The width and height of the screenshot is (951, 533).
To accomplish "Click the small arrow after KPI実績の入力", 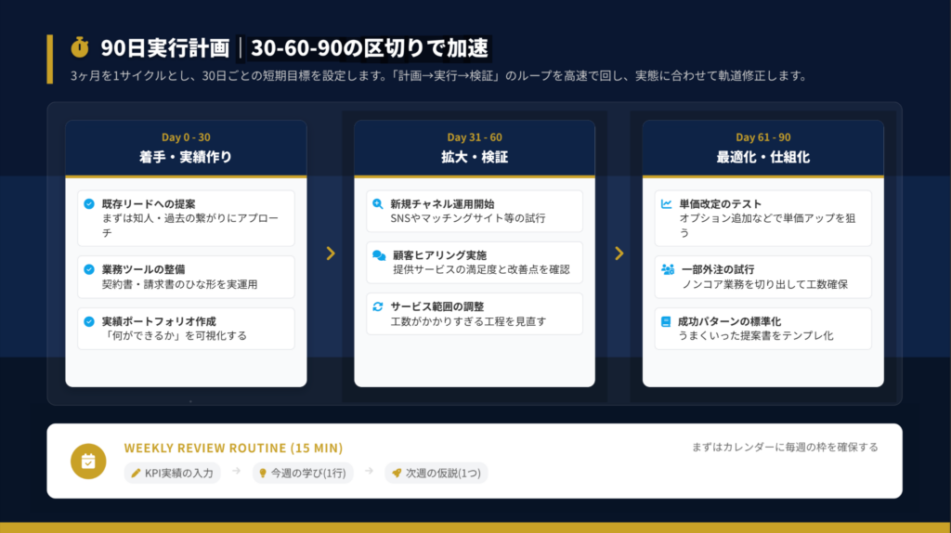I will 236,473.
